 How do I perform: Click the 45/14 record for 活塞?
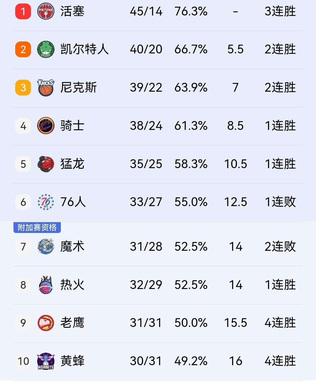(x=146, y=11)
